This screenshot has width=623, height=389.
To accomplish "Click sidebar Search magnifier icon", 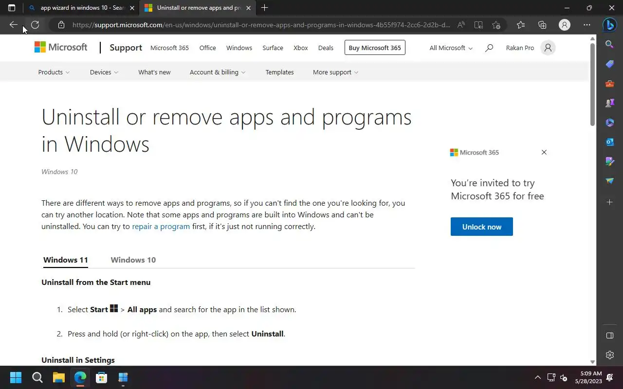I will pos(609,45).
